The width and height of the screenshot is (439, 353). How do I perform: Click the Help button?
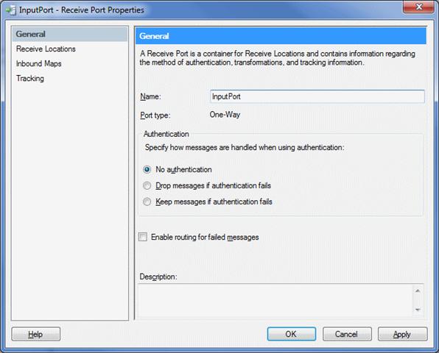[36, 334]
